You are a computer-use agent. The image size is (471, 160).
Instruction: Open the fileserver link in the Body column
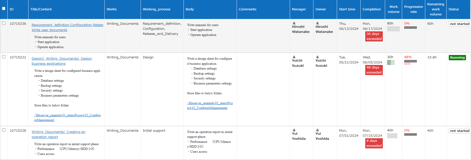pyautogui.click(x=210, y=105)
